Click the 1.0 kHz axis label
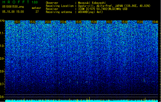Viewport: 161px width, 102px height. (2, 46)
